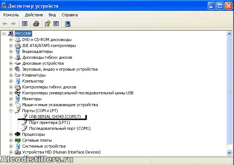Click the Порты (COM и LPT) plug icon

(18, 111)
